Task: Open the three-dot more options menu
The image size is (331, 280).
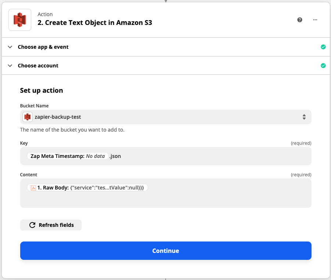Action: click(315, 20)
